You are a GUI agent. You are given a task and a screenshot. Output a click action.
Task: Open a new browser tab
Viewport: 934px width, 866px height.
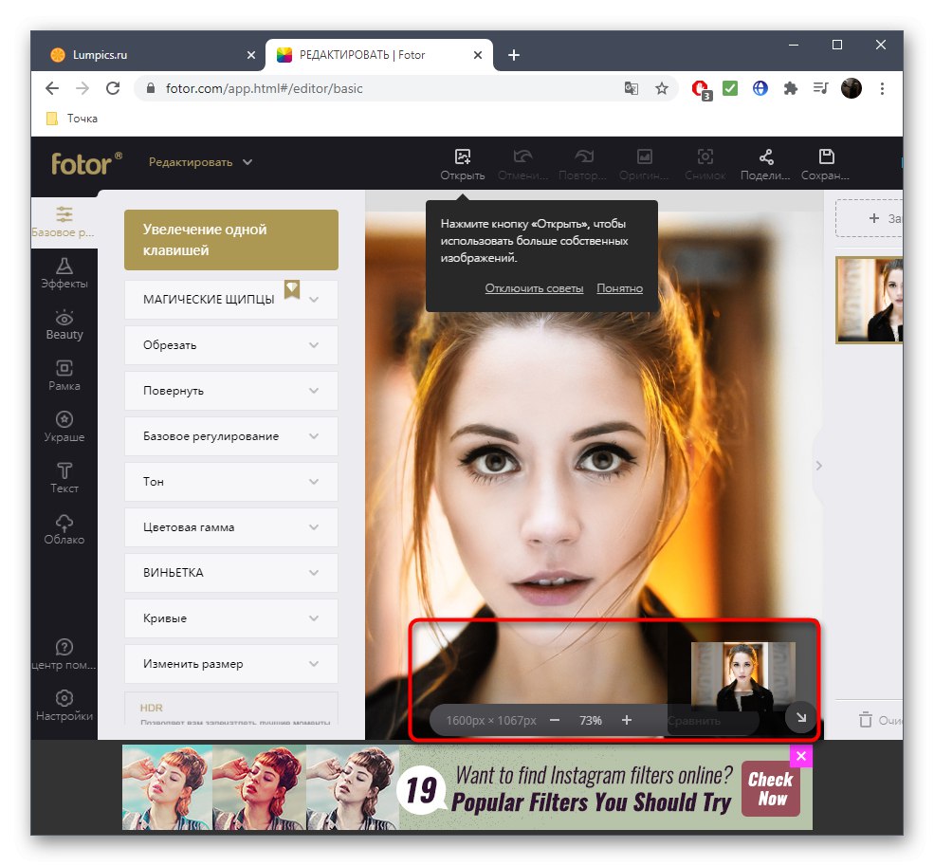pos(513,55)
